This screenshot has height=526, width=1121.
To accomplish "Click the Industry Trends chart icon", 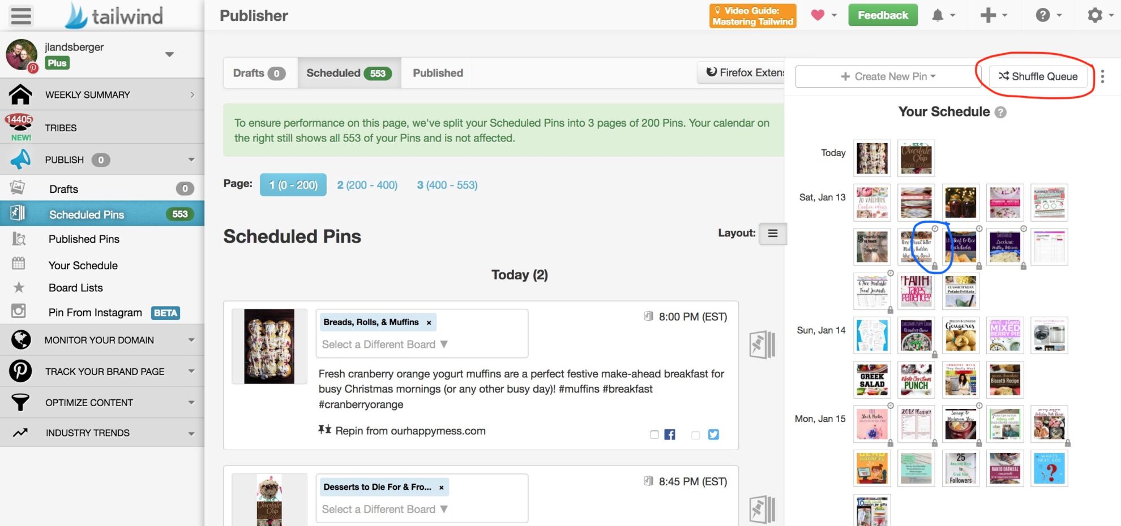I will pyautogui.click(x=20, y=433).
